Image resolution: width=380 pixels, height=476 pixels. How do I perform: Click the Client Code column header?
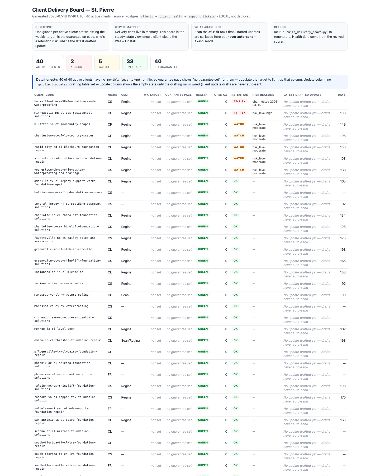click(x=44, y=95)
